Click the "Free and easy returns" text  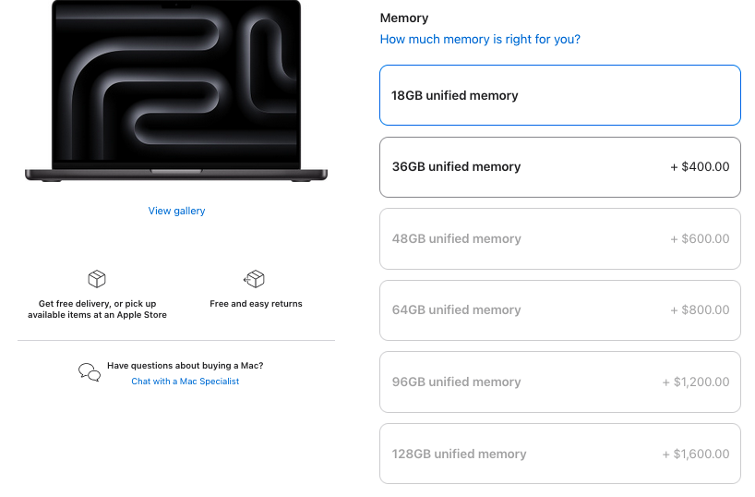pyautogui.click(x=256, y=303)
